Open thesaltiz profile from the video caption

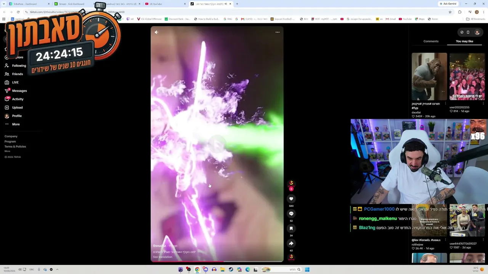(x=159, y=246)
